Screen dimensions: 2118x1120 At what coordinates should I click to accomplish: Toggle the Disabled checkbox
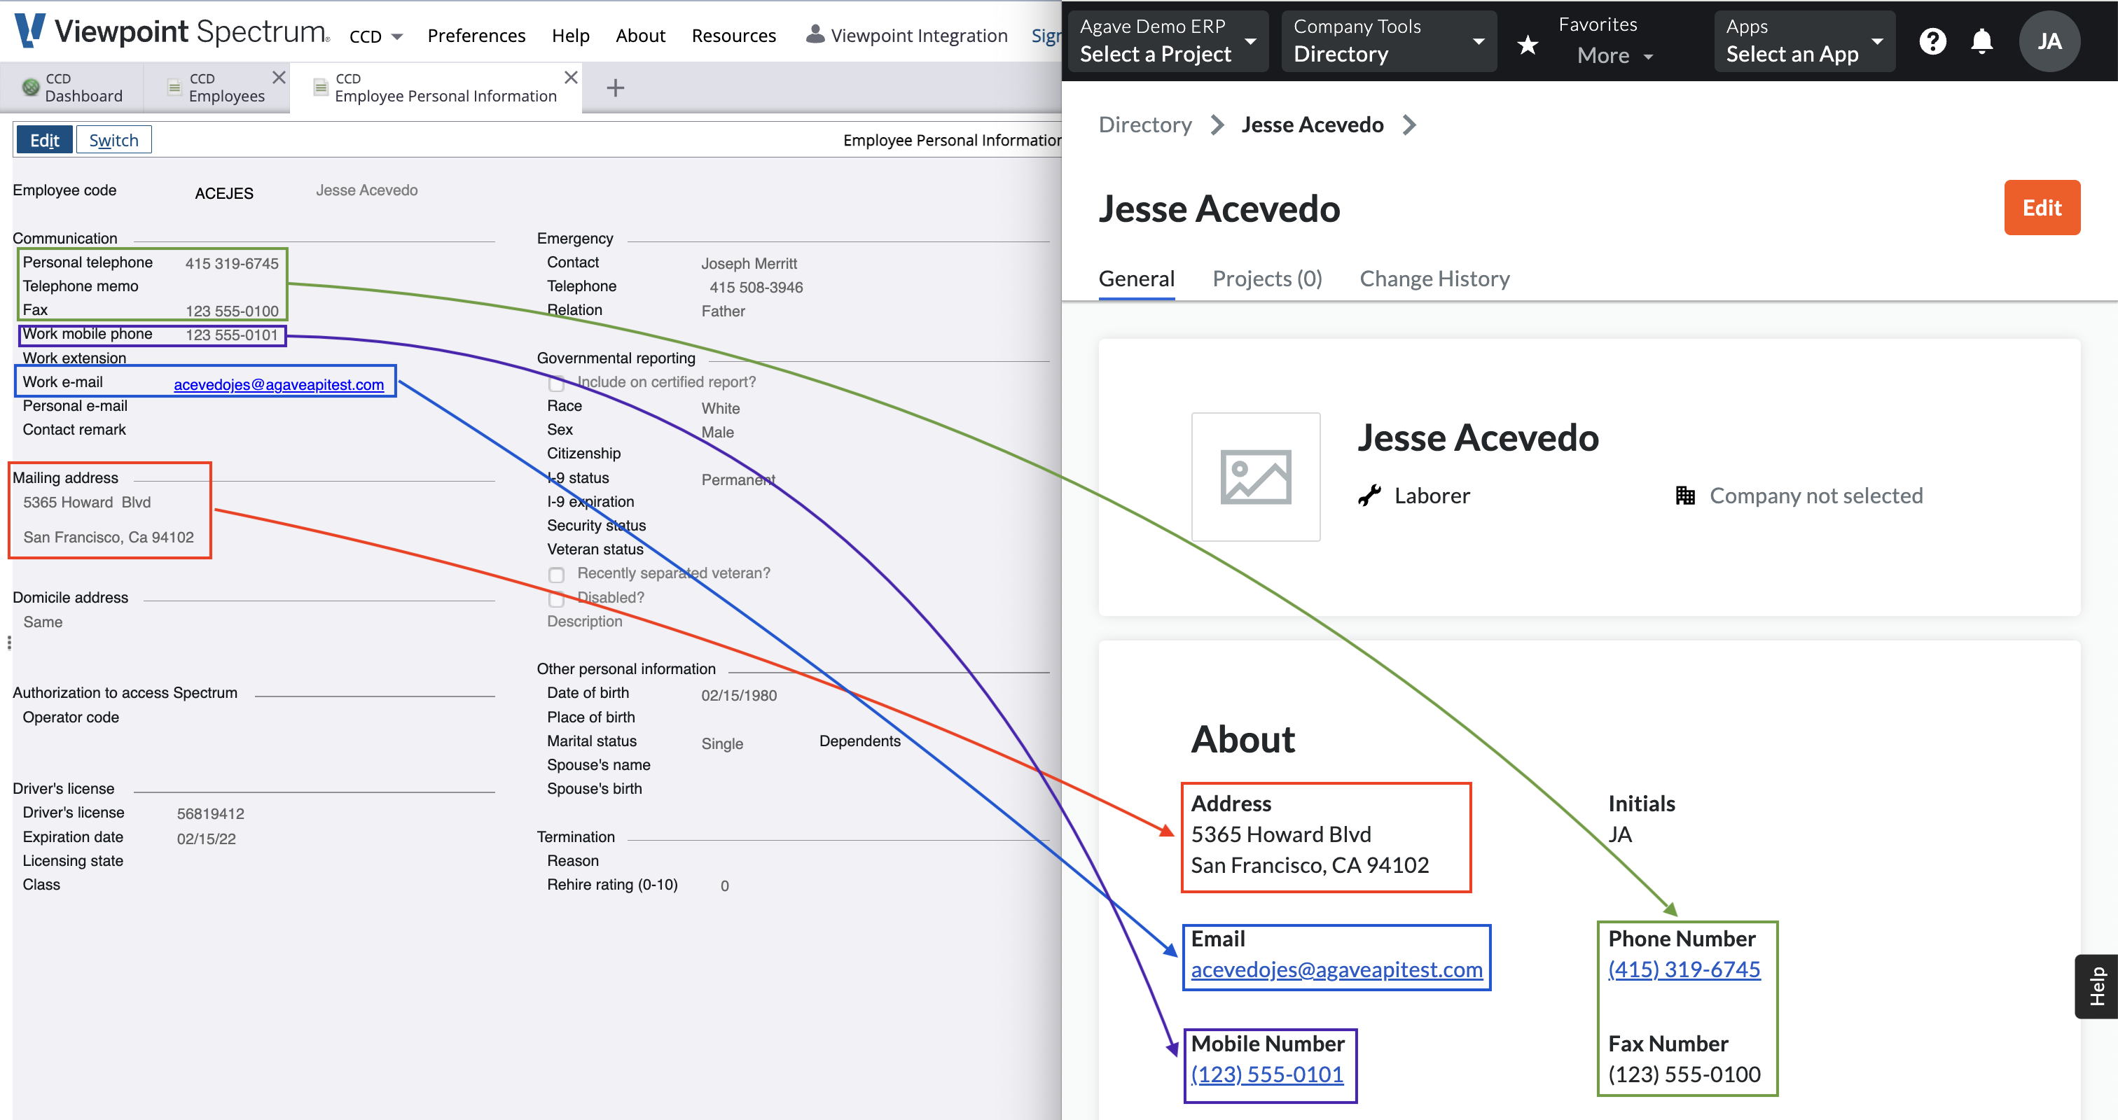(557, 599)
